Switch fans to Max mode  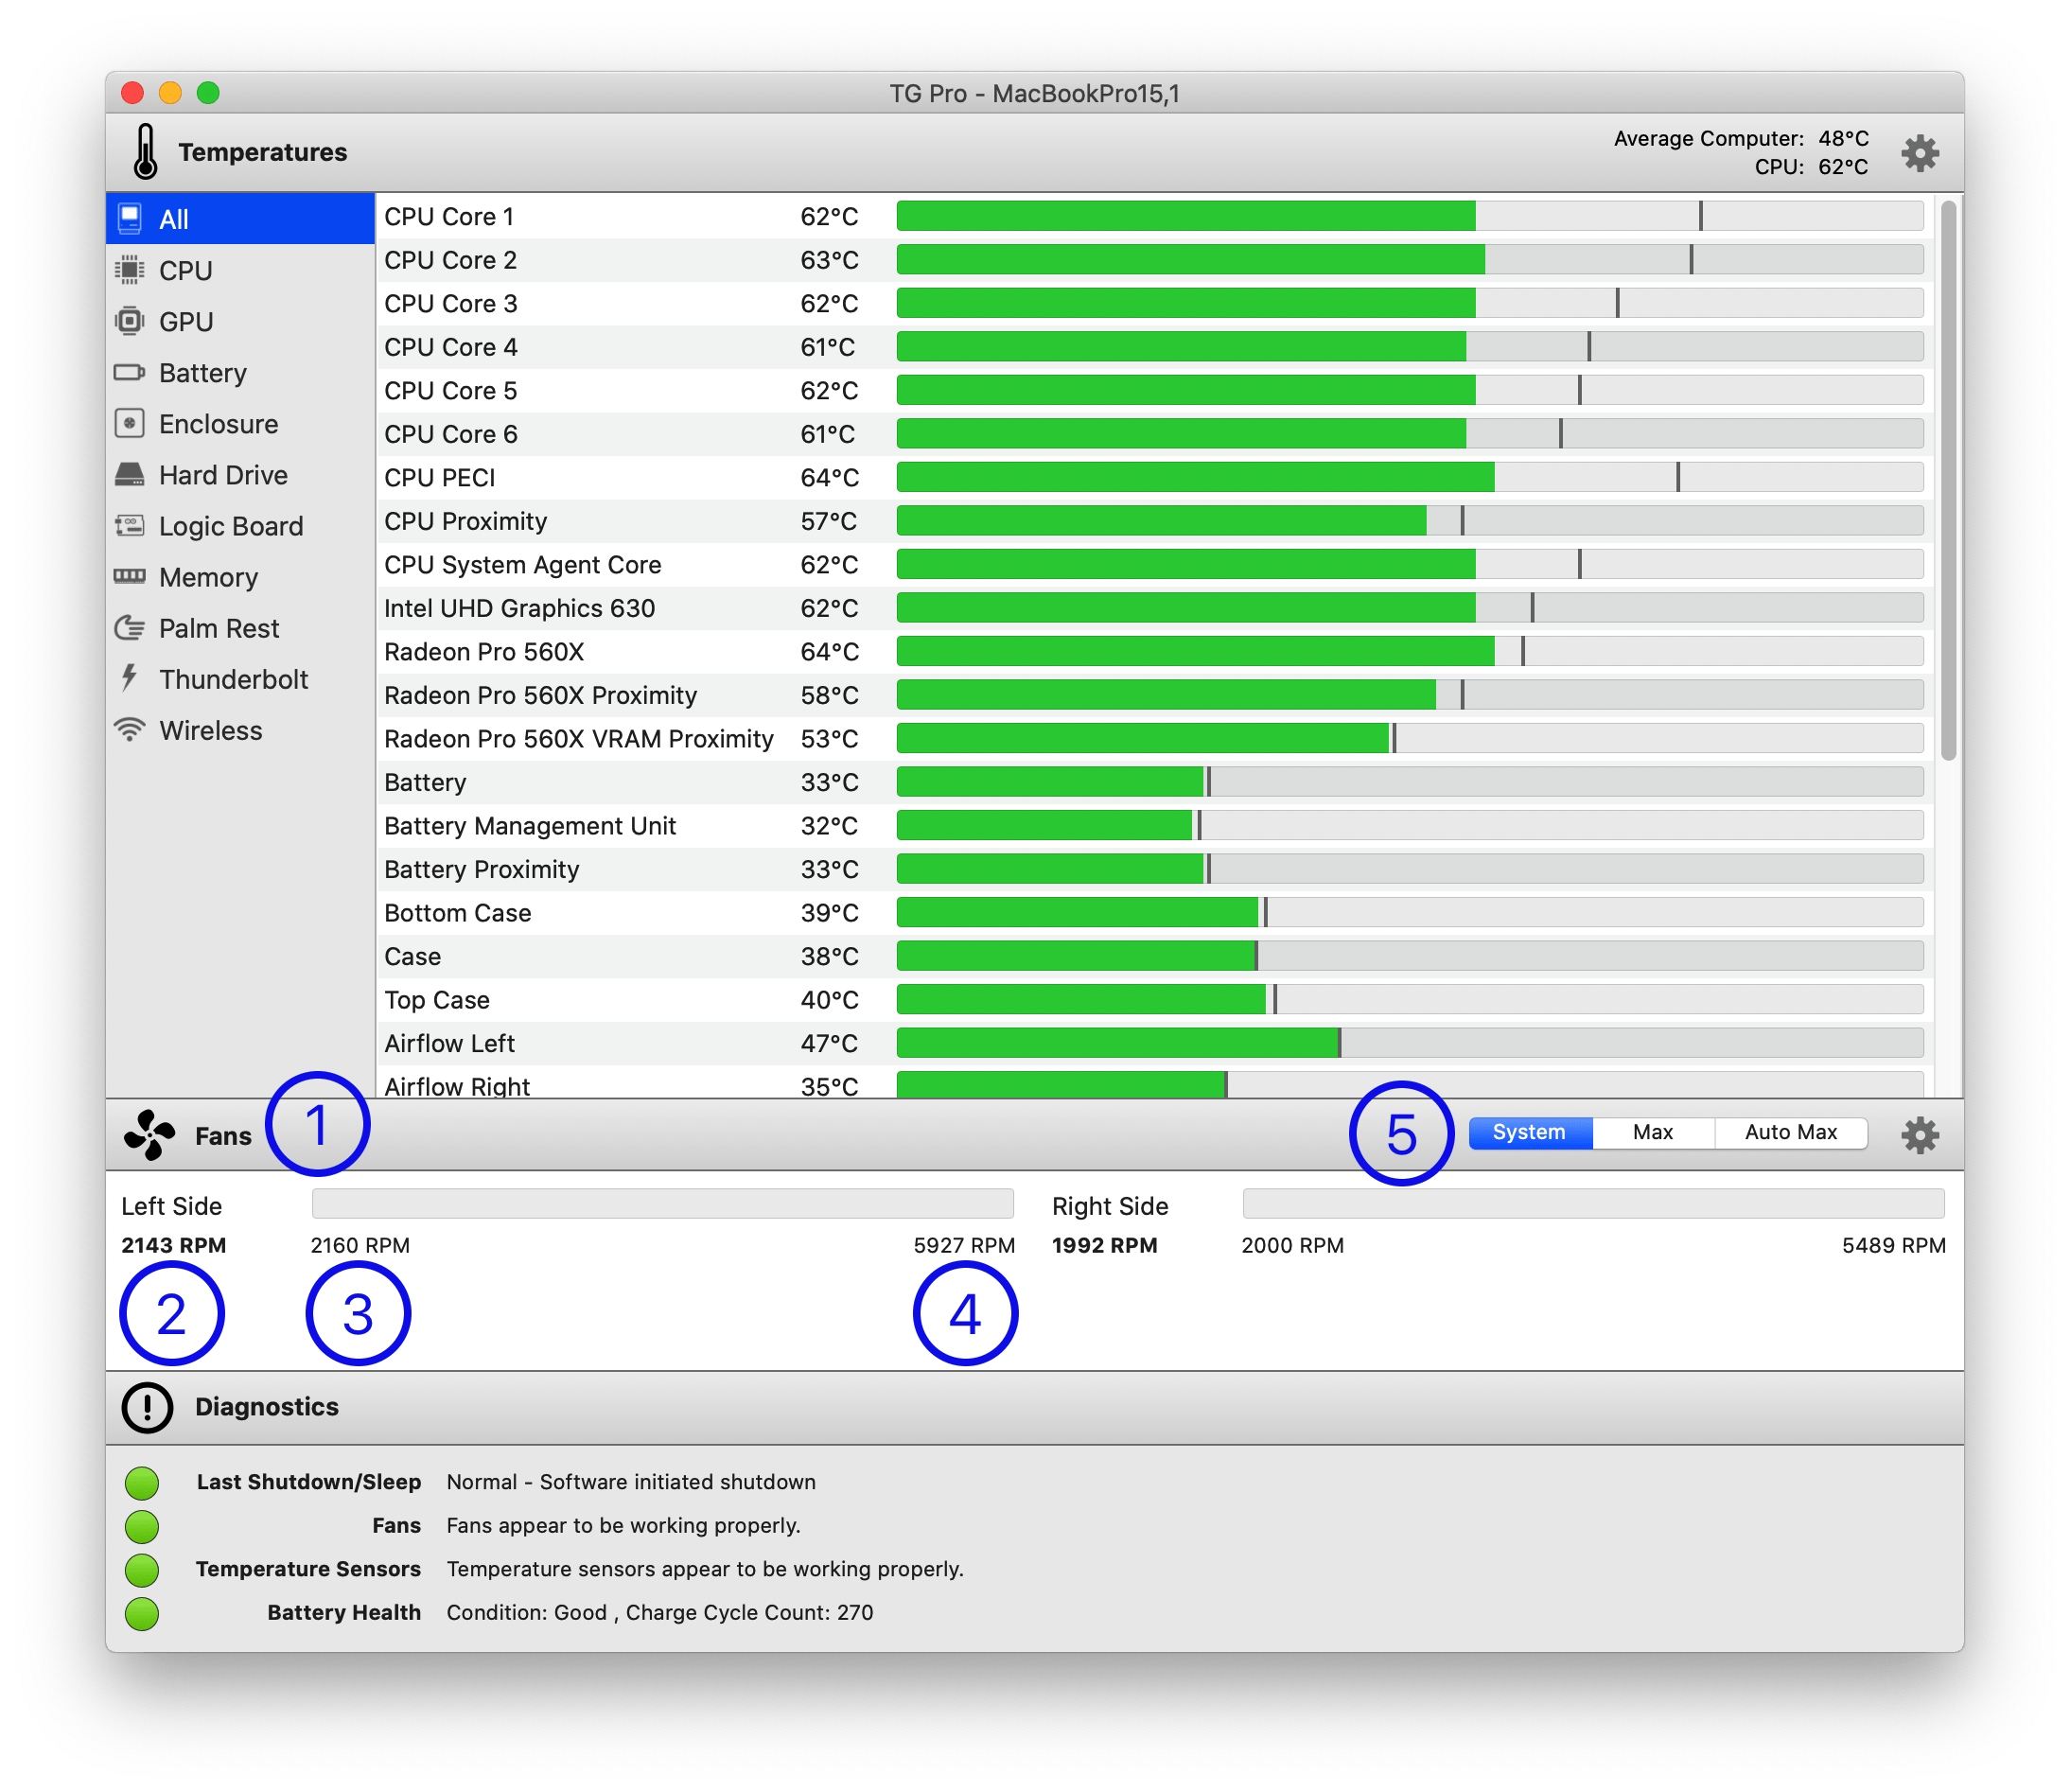[x=1652, y=1132]
